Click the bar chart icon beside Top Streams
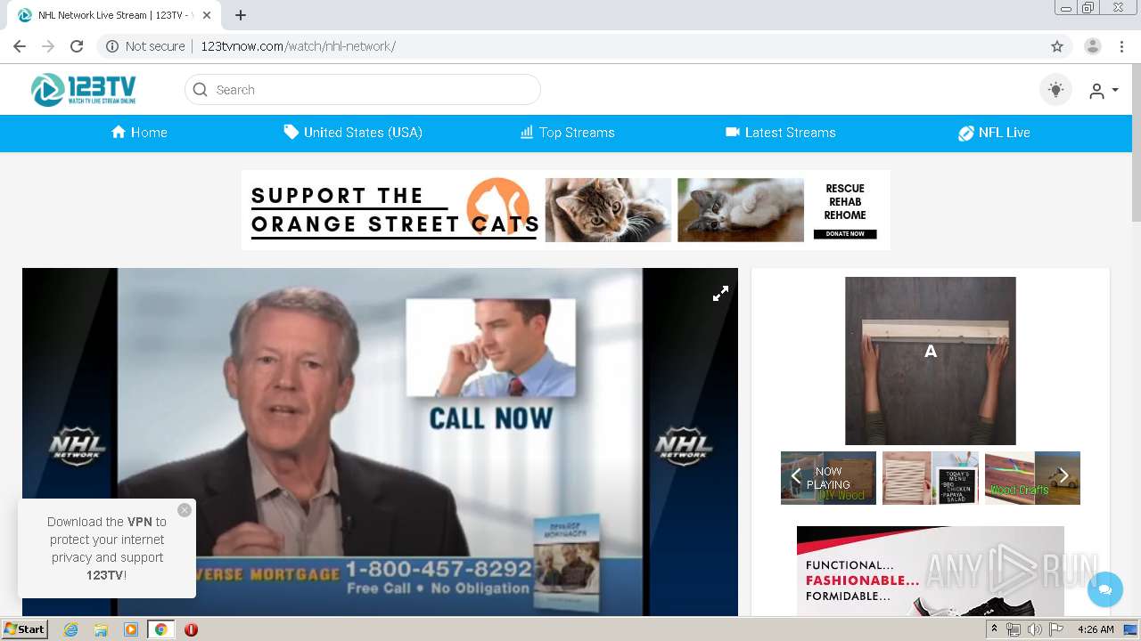This screenshot has height=641, width=1141. 527,132
